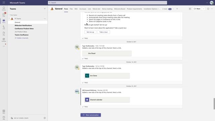This screenshot has height=121, width=215.
Task: Click the user profile avatar top right
Action: (x=212, y=3)
